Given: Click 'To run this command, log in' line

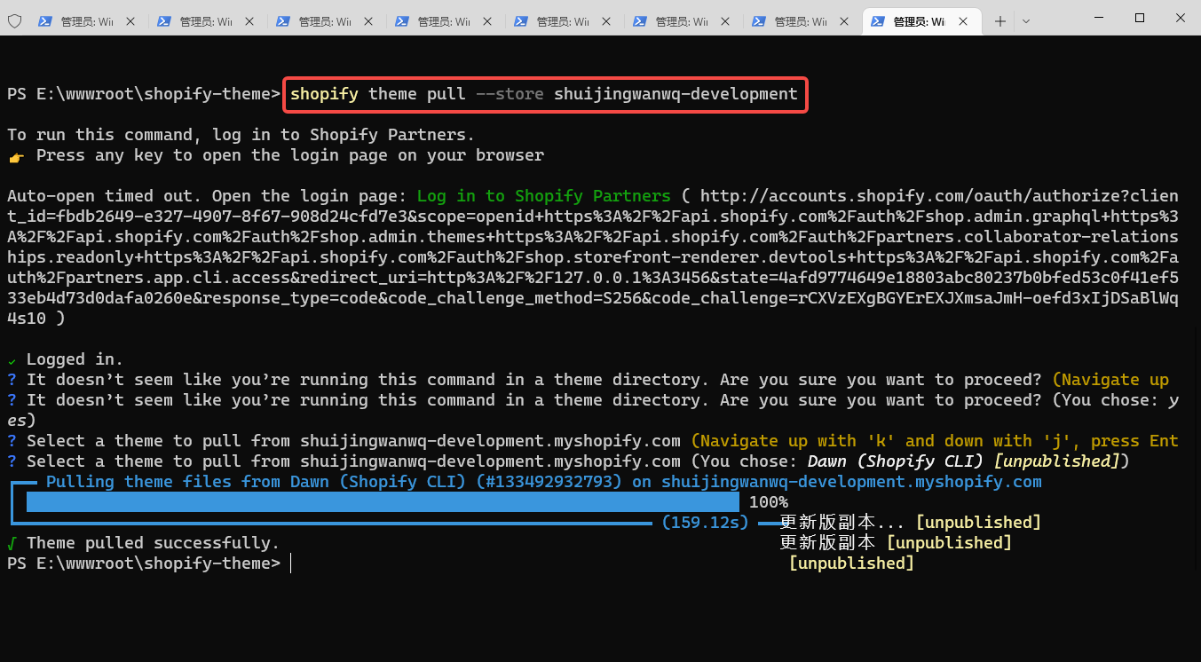Looking at the screenshot, I should point(241,135).
